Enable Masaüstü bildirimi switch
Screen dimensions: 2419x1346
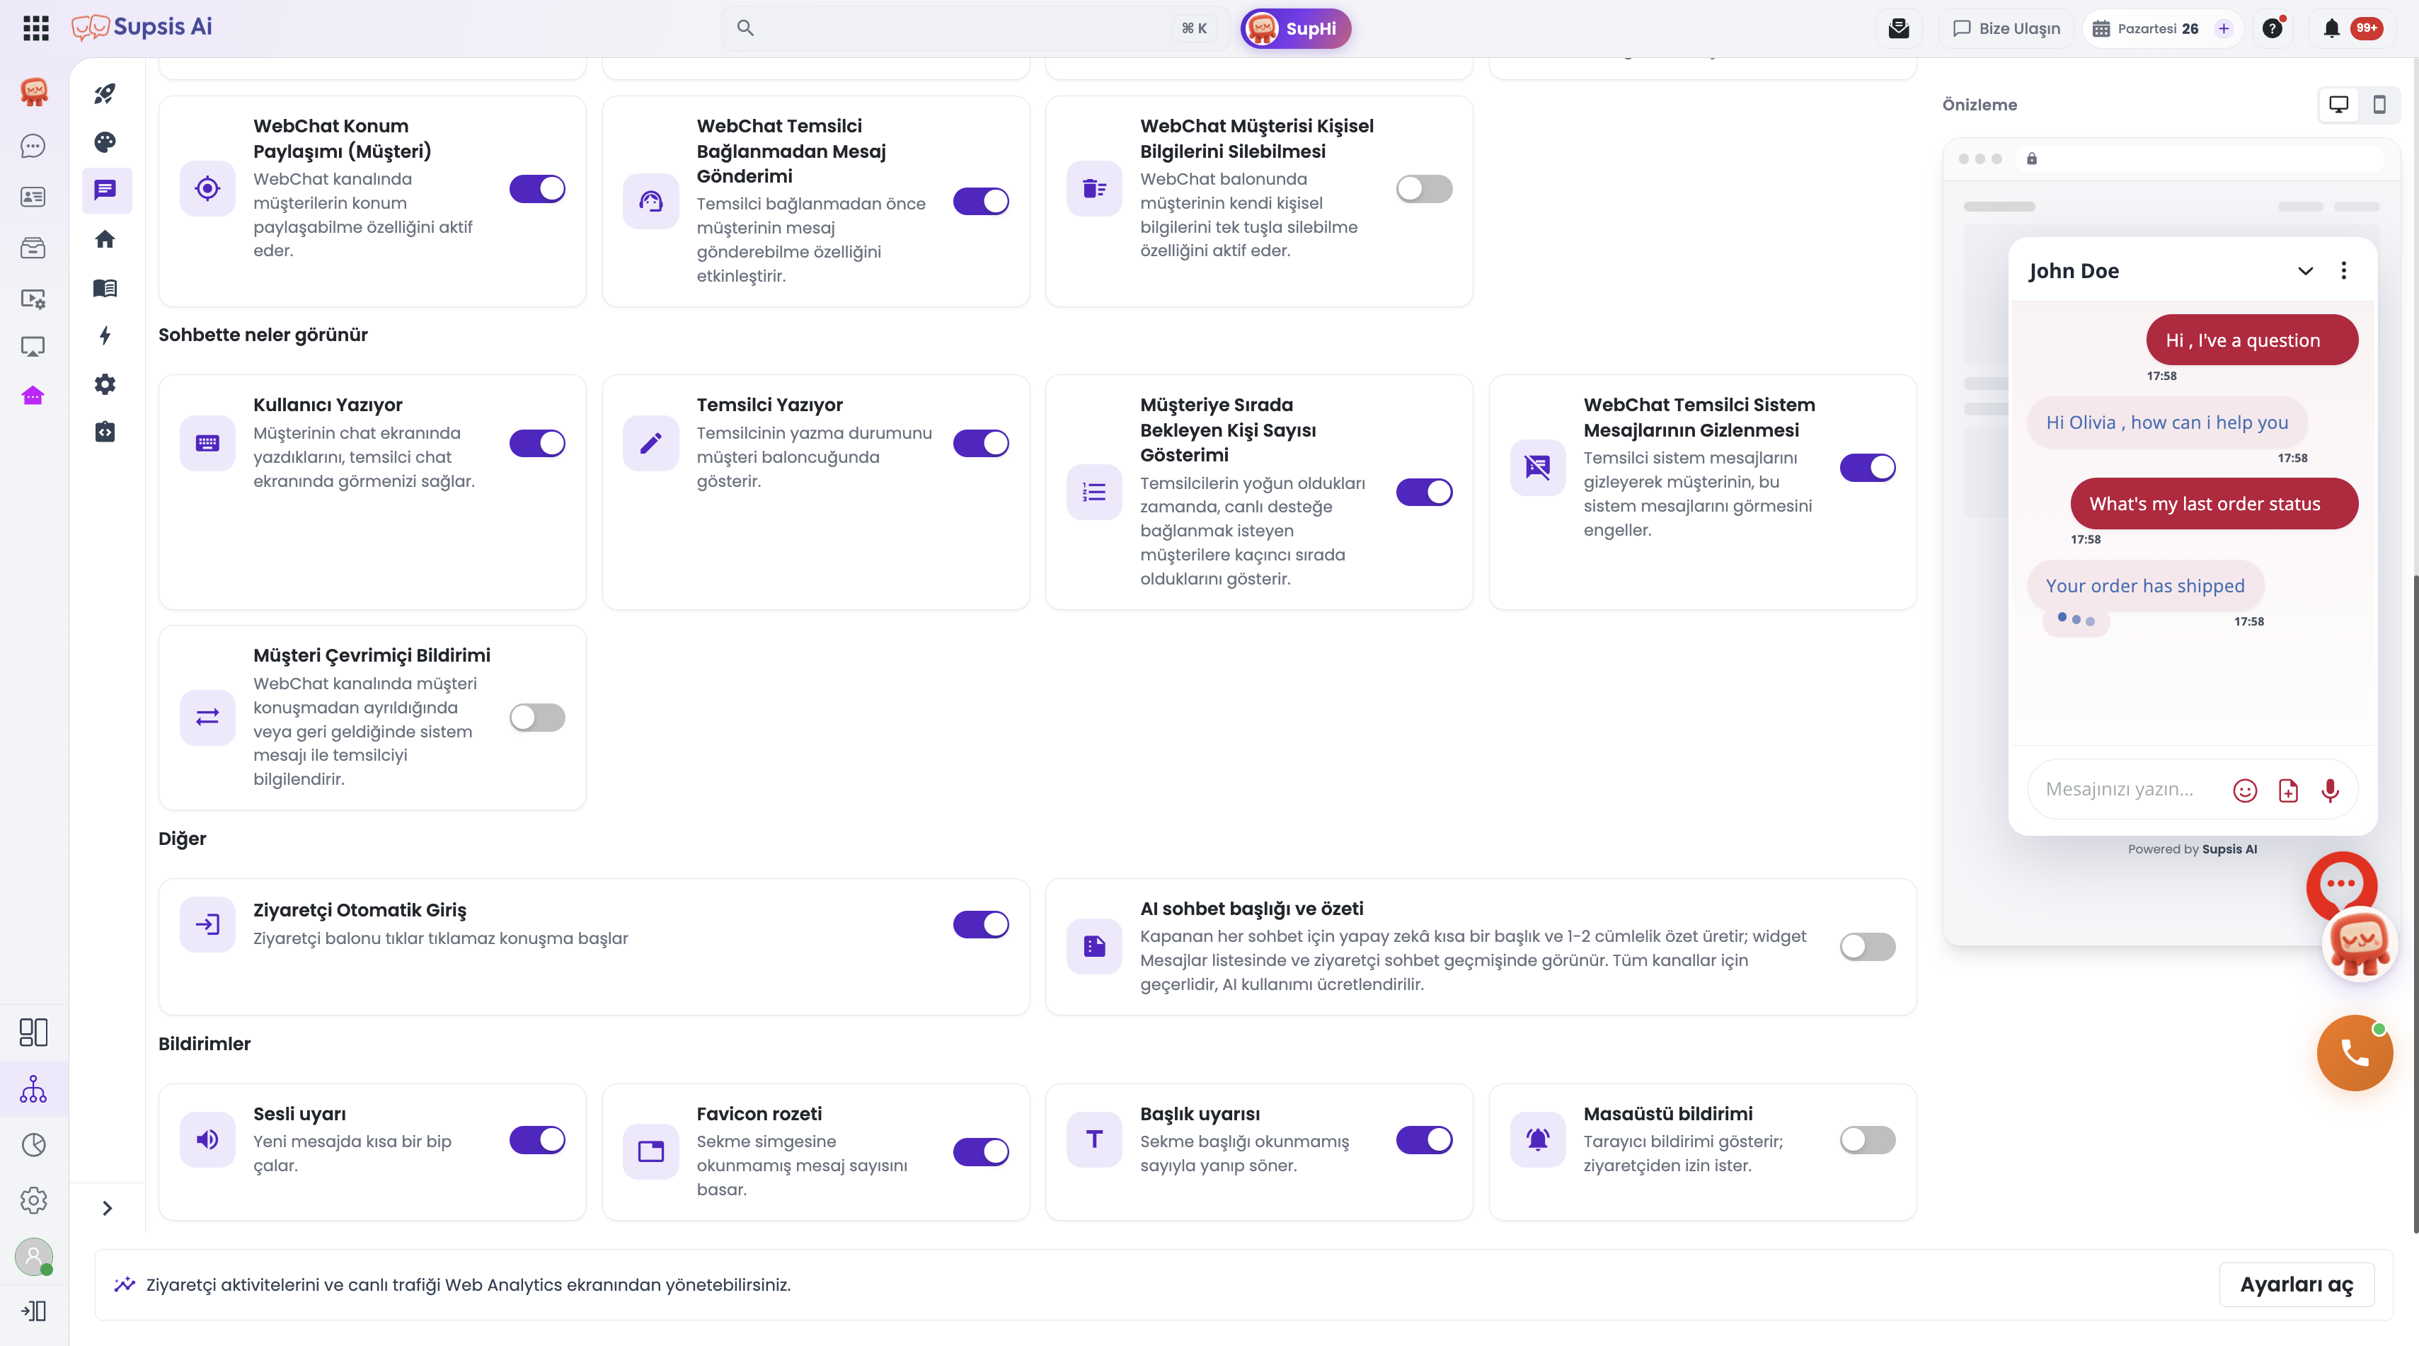1867,1140
